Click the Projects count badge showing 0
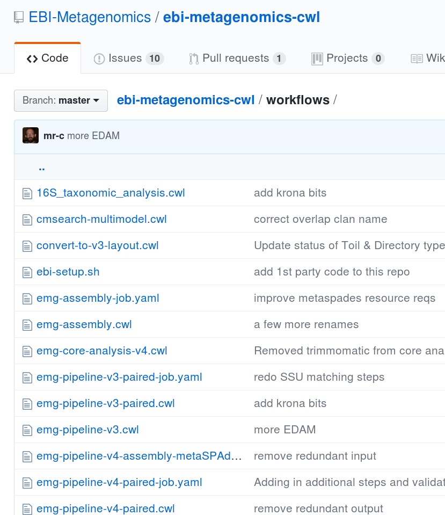 pyautogui.click(x=378, y=59)
